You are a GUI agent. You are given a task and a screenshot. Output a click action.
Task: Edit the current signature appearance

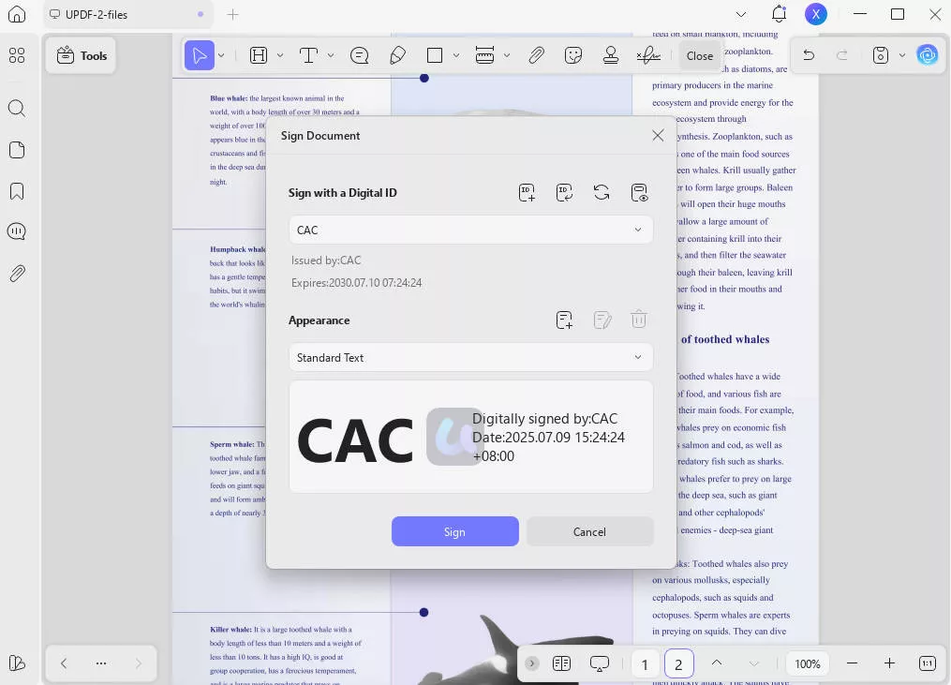602,320
